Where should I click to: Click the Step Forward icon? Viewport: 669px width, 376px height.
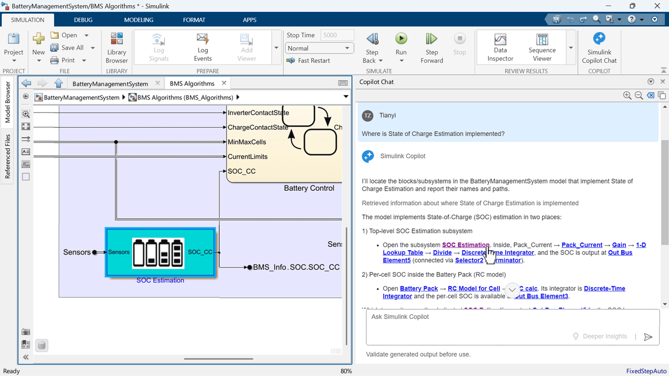click(431, 39)
